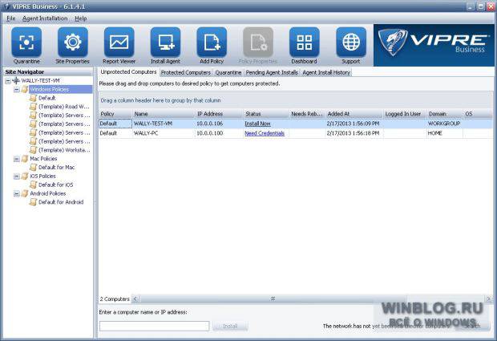Sort by the Policy column header
This screenshot has width=497, height=341.
click(x=115, y=114)
